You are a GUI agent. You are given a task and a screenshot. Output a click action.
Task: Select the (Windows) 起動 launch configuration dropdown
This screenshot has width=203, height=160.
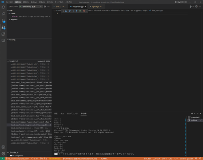coord(32,6)
